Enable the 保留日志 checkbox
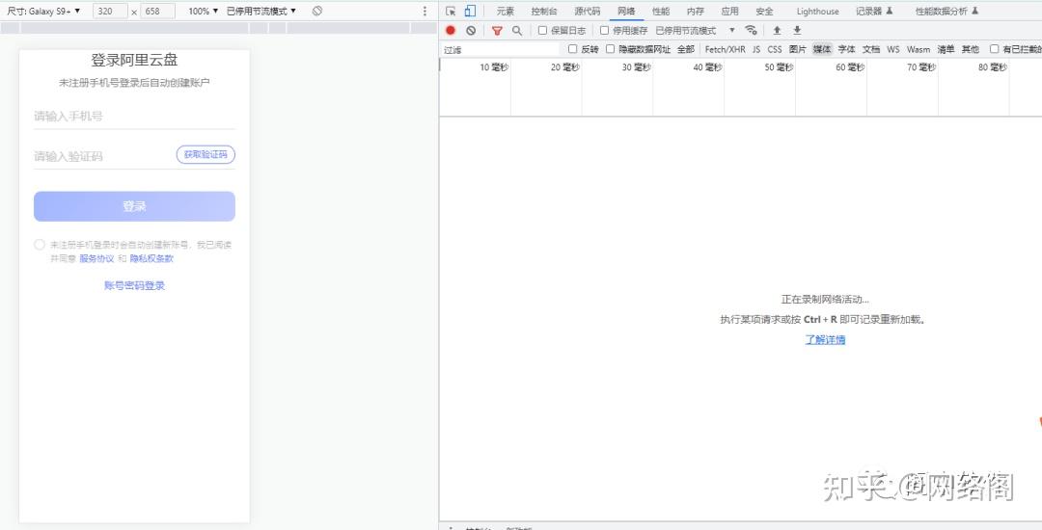This screenshot has height=530, width=1042. [542, 31]
